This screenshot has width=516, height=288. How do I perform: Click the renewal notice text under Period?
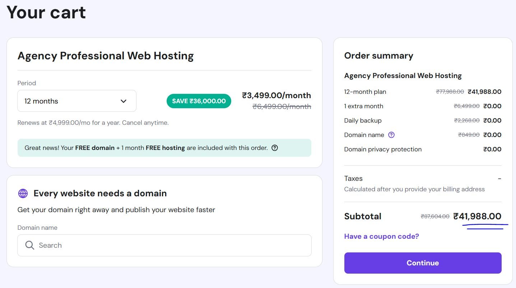93,123
